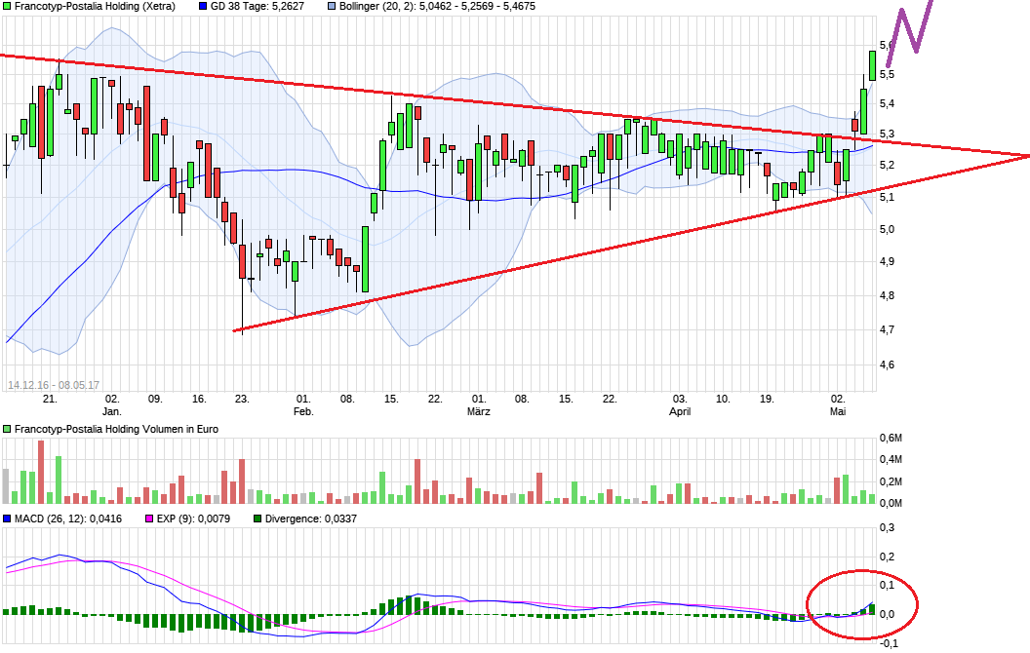This screenshot has width=1030, height=653.
Task: Click the 'April' month label on the axis
Action: click(680, 411)
